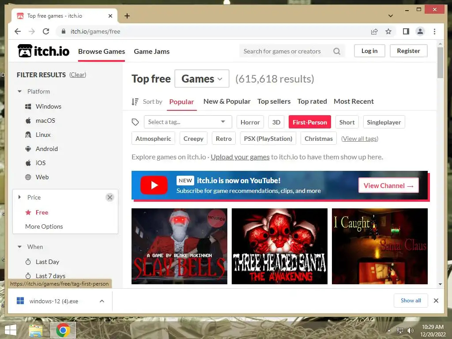This screenshot has width=452, height=339.
Task: Select the Singleplayer tag
Action: pyautogui.click(x=384, y=122)
